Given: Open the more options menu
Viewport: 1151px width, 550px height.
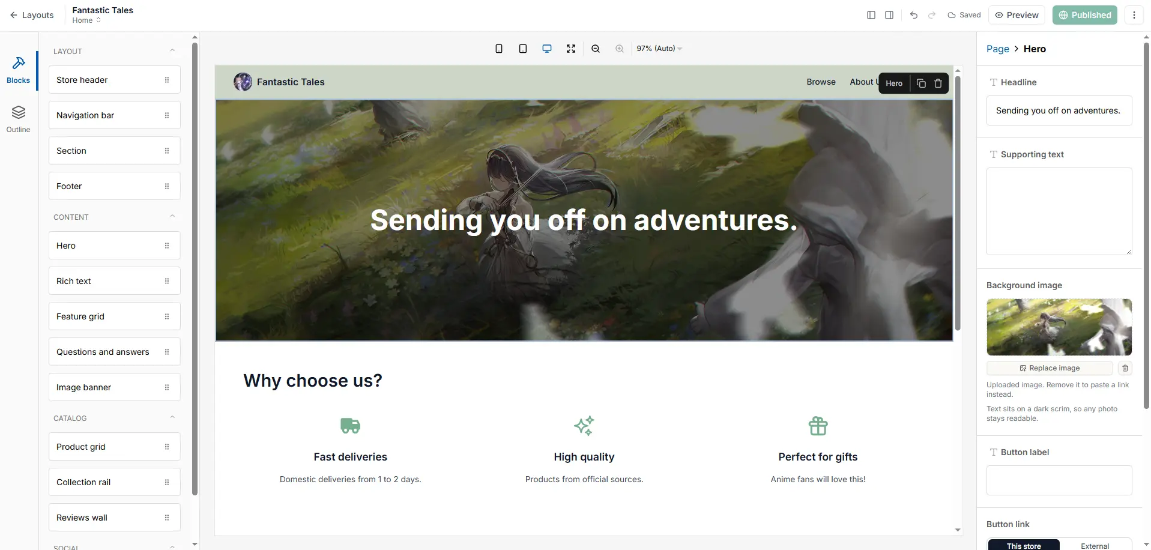Looking at the screenshot, I should [1134, 15].
